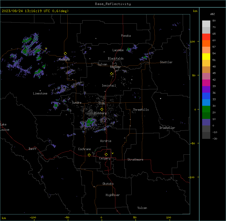Click the dBZ legend heading
The image size is (226, 221).
point(212,14)
